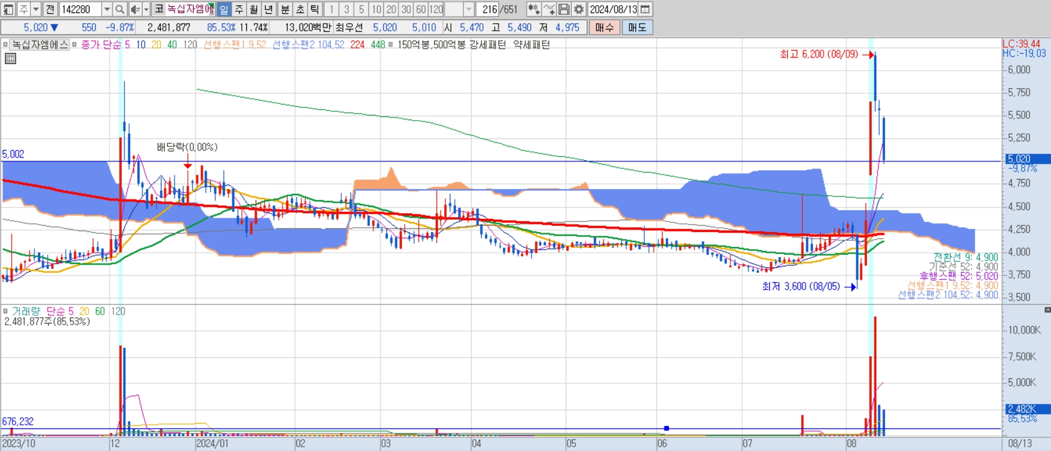Viewport: 1051px width, 451px height.
Task: Click the 최고 6,200 (08/09) annotation
Action: click(819, 54)
